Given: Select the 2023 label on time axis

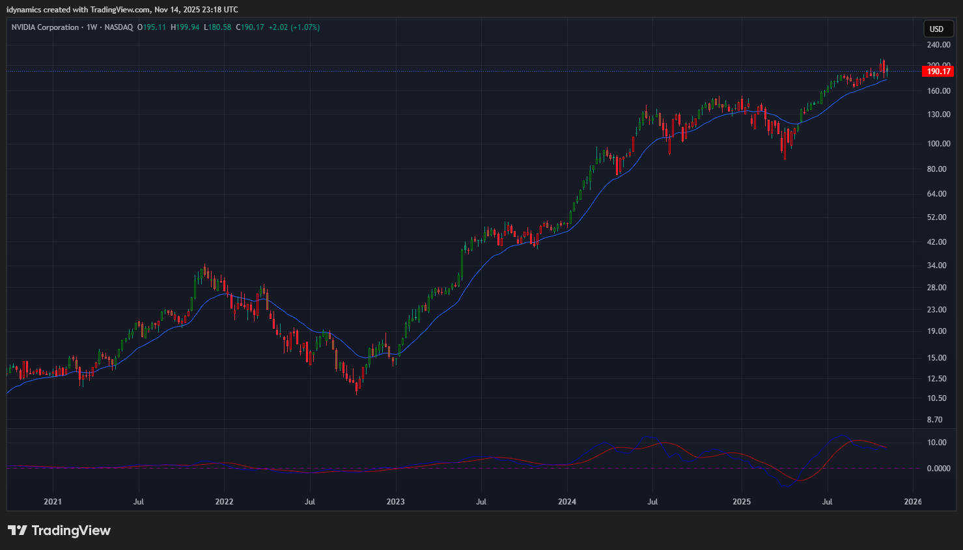Looking at the screenshot, I should point(395,502).
